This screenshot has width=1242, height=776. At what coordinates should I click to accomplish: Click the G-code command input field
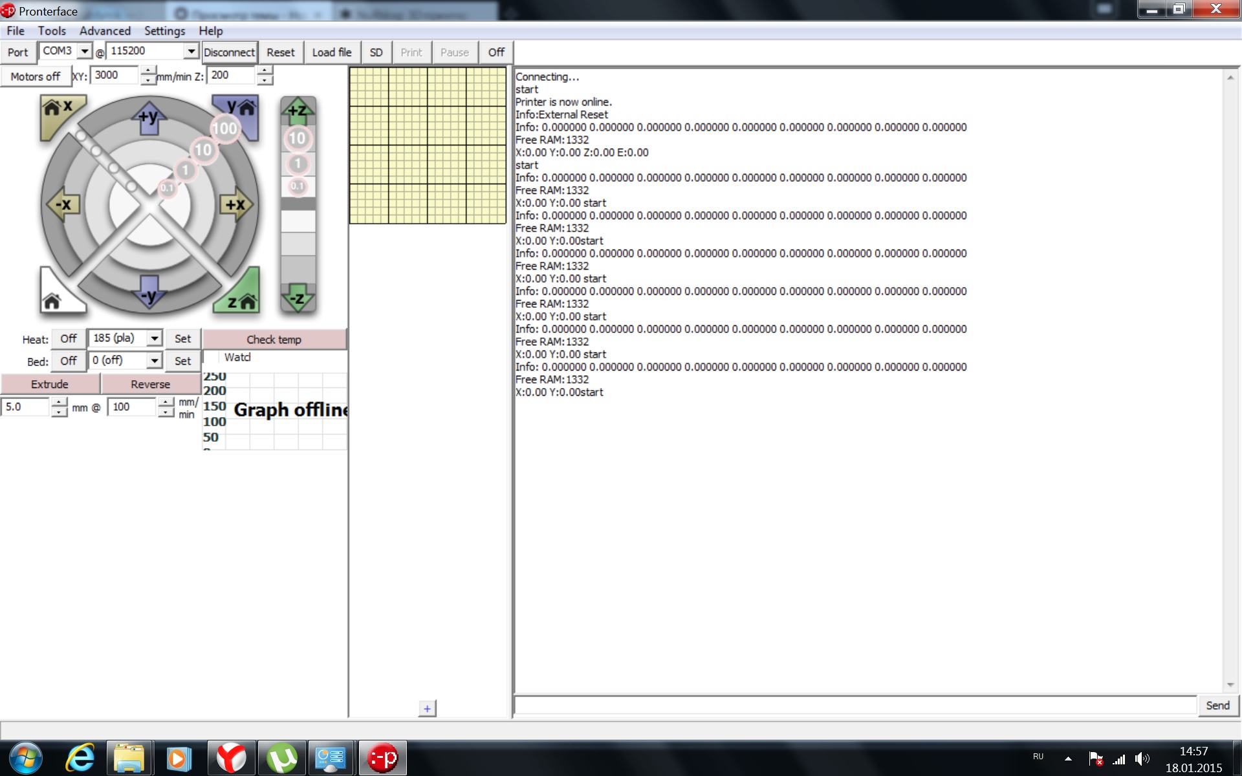(855, 706)
